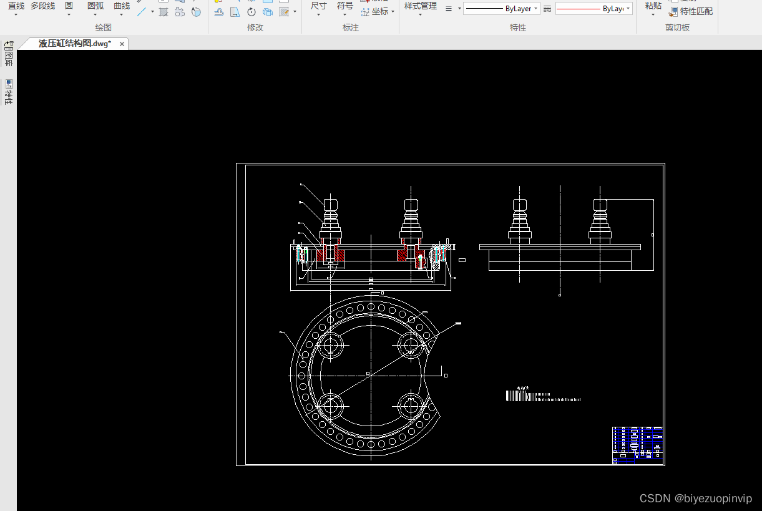Click the 多段线 (Polyline) tool
The image size is (762, 511).
(x=42, y=6)
